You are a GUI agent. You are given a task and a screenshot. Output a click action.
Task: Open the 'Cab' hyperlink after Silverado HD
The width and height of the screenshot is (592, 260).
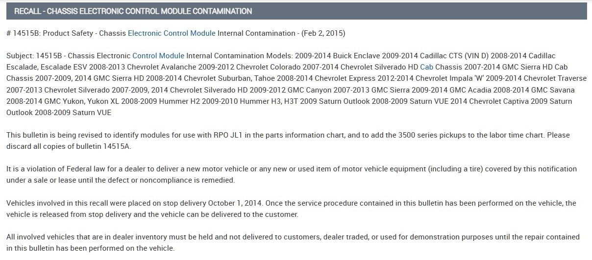(x=427, y=67)
